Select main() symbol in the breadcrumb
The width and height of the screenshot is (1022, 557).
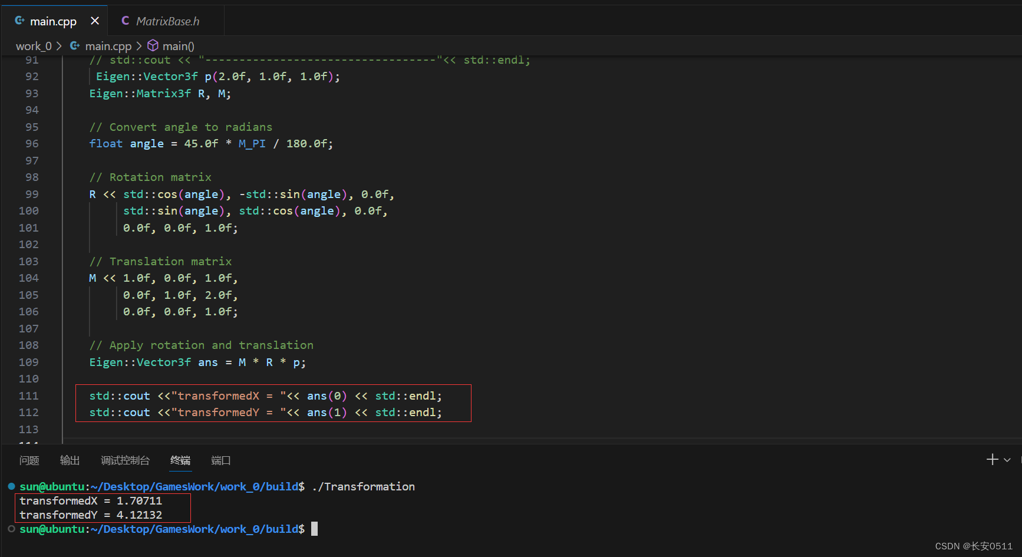[179, 46]
